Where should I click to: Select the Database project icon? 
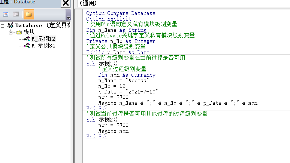[x=10, y=25]
